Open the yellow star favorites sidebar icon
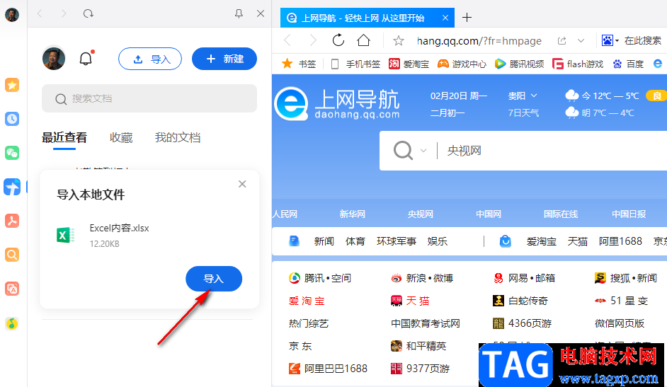This screenshot has height=387, width=667. pos(12,85)
